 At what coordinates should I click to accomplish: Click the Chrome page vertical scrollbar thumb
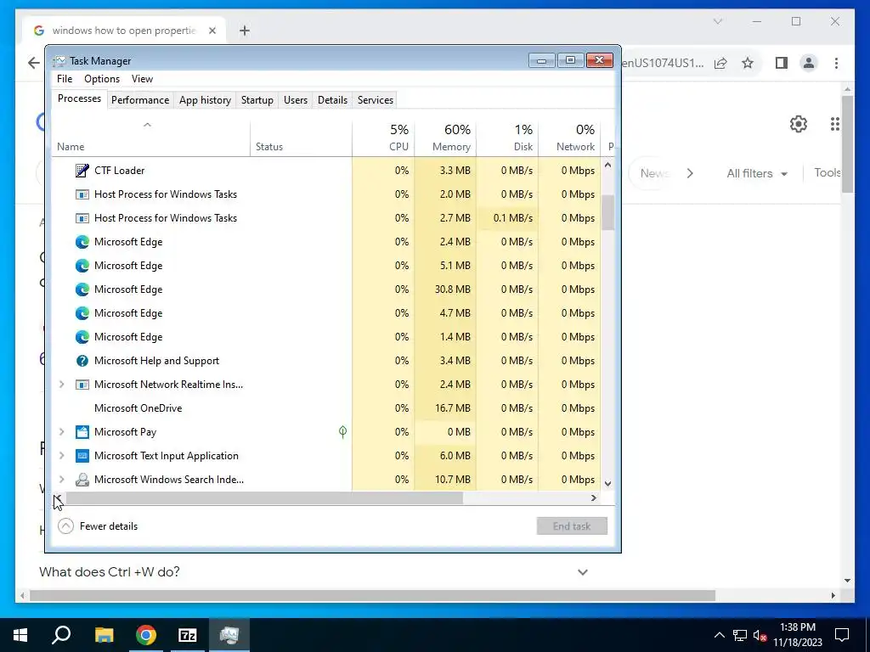847,144
